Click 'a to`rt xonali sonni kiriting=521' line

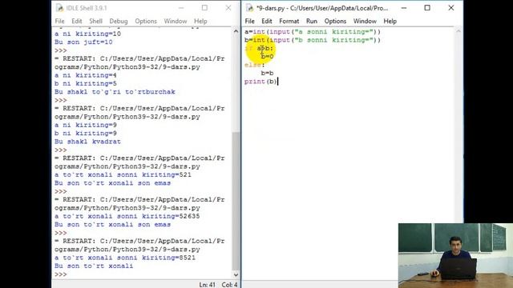click(123, 174)
